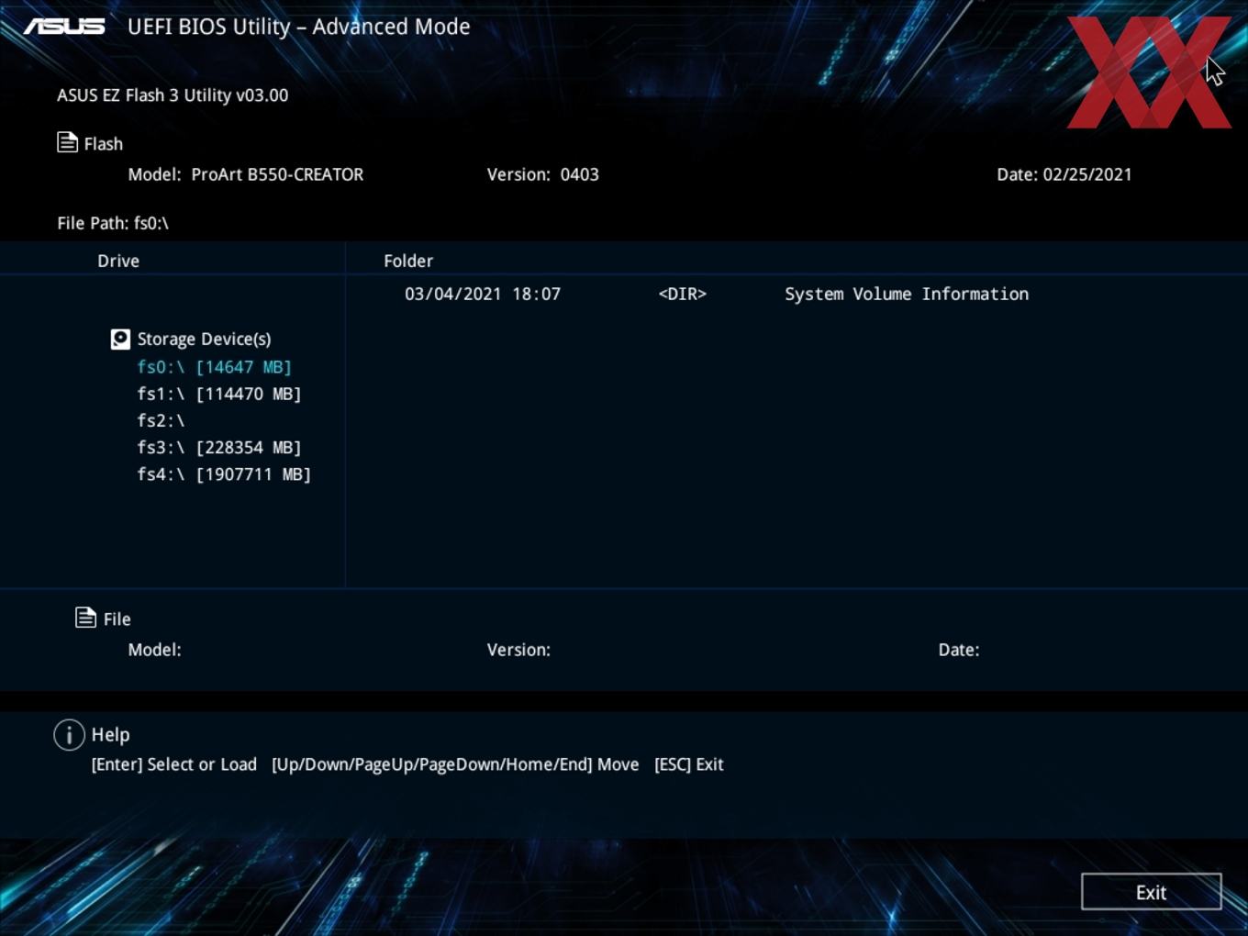Image resolution: width=1248 pixels, height=936 pixels.
Task: Select drive fs4:\ [1907711 MB]
Action: tap(224, 474)
